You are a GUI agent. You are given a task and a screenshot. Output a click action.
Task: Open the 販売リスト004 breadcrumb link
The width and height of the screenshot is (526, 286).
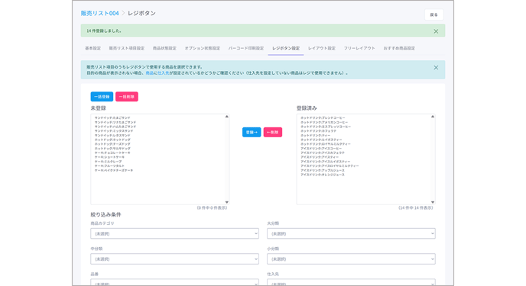click(99, 14)
